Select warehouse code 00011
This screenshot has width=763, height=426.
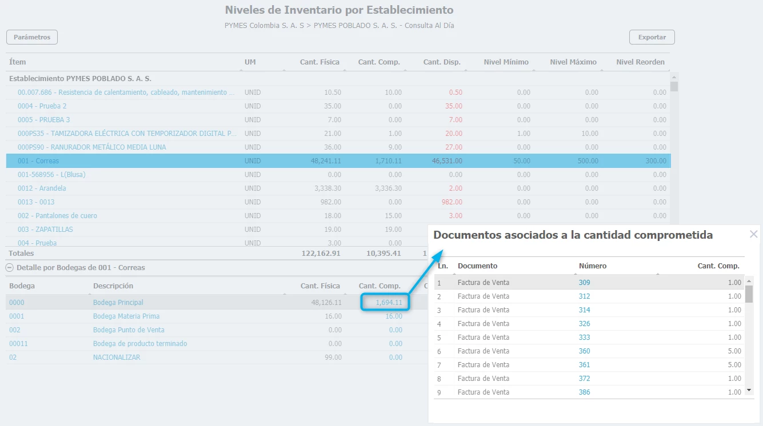[x=18, y=344]
